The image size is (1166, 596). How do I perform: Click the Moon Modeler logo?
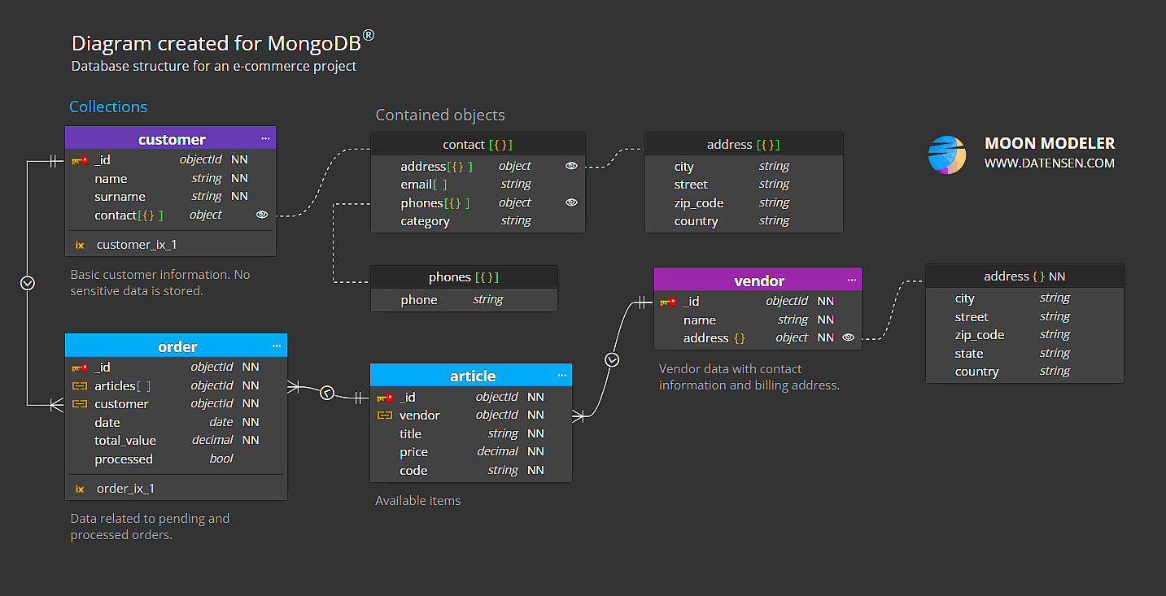click(x=947, y=154)
